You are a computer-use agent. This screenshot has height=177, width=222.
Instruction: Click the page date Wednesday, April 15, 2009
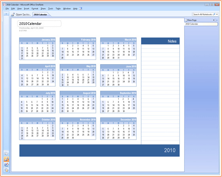pos(31,28)
